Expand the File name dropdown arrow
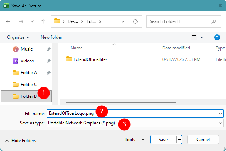The height and width of the screenshot is (151, 226). click(220, 114)
